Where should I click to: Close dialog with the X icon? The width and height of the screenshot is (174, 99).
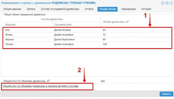[x=171, y=3]
